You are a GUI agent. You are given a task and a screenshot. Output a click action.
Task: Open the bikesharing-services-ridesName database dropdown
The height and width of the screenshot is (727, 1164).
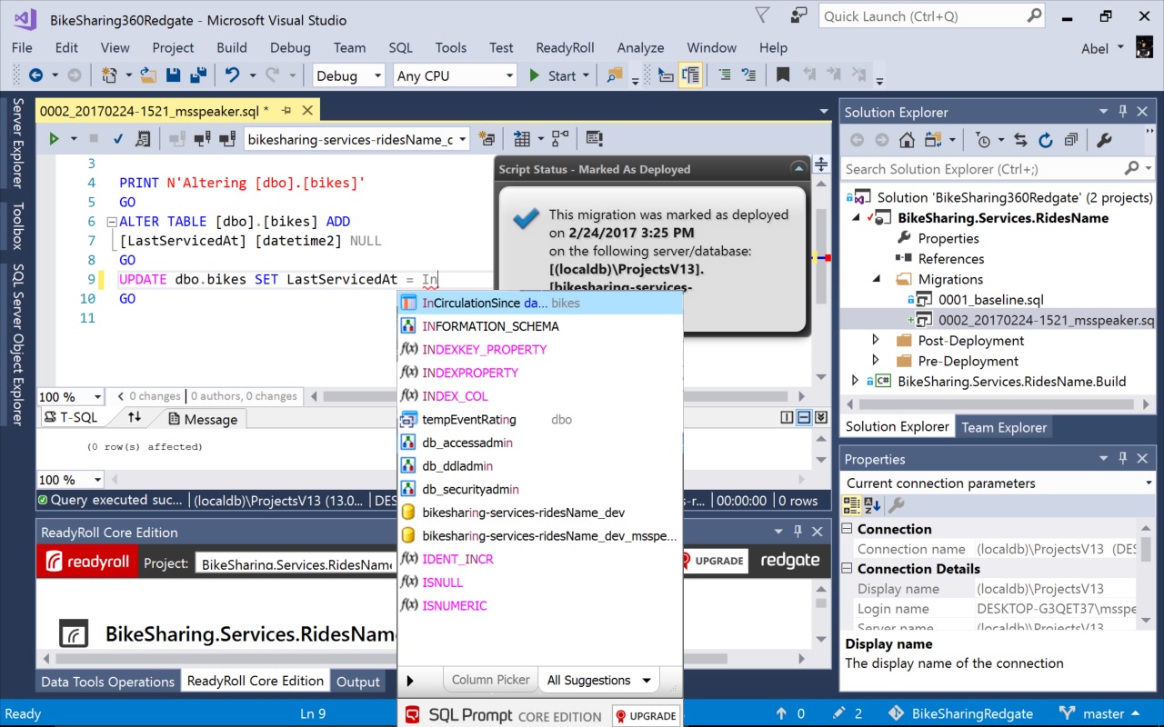[x=464, y=138]
